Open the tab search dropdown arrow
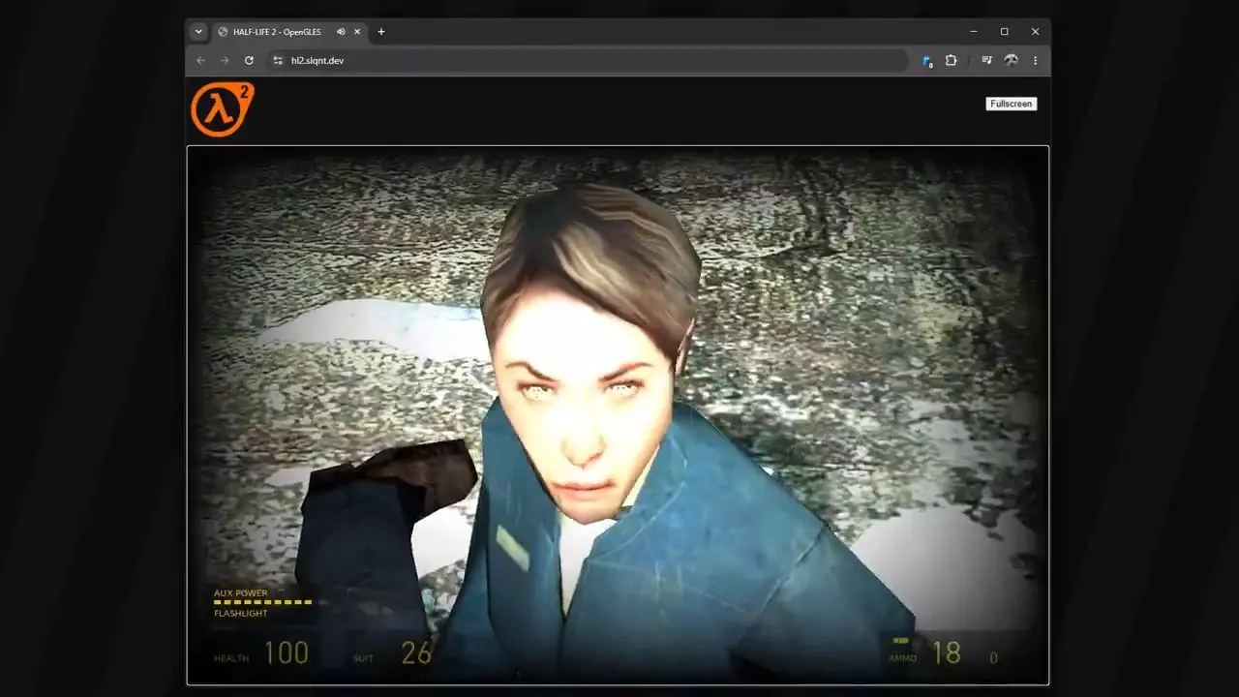The height and width of the screenshot is (697, 1239). click(x=199, y=32)
